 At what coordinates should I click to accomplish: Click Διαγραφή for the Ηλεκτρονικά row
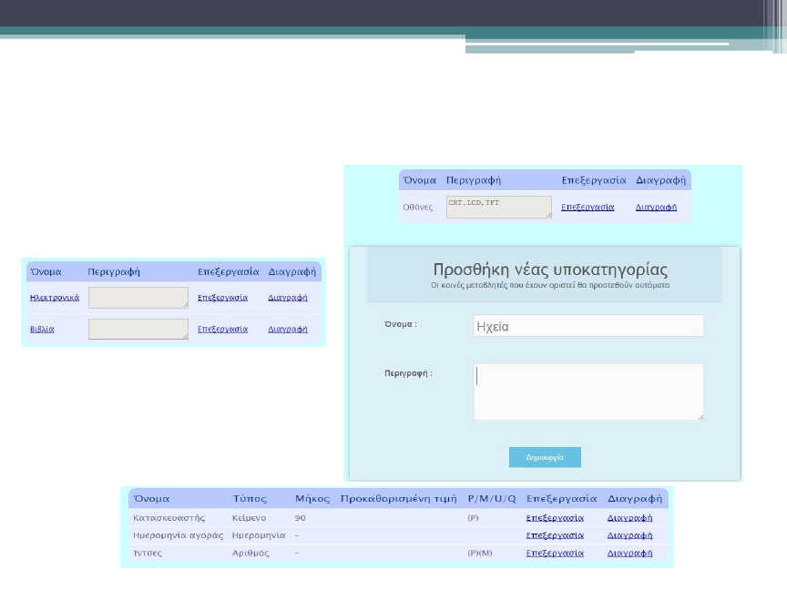pos(287,298)
